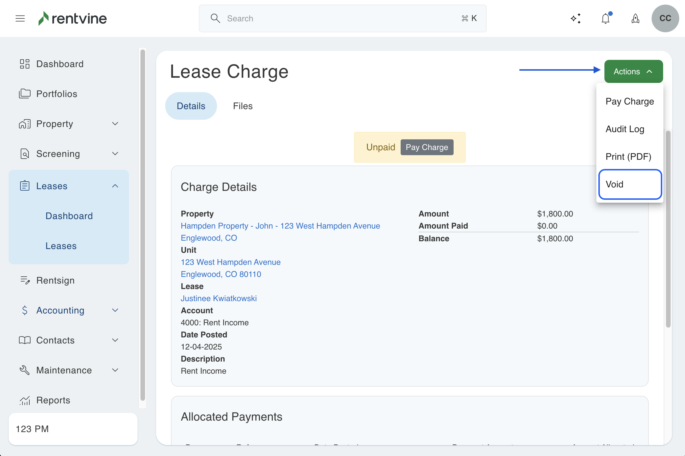Viewport: 685px width, 456px height.
Task: Switch to the Files tab
Action: [x=242, y=106]
